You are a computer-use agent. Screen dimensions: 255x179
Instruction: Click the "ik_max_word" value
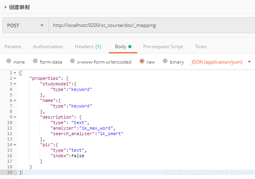pyautogui.click(x=96, y=128)
